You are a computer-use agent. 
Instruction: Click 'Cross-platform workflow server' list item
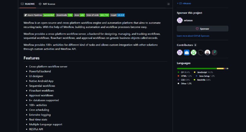click(x=48, y=66)
